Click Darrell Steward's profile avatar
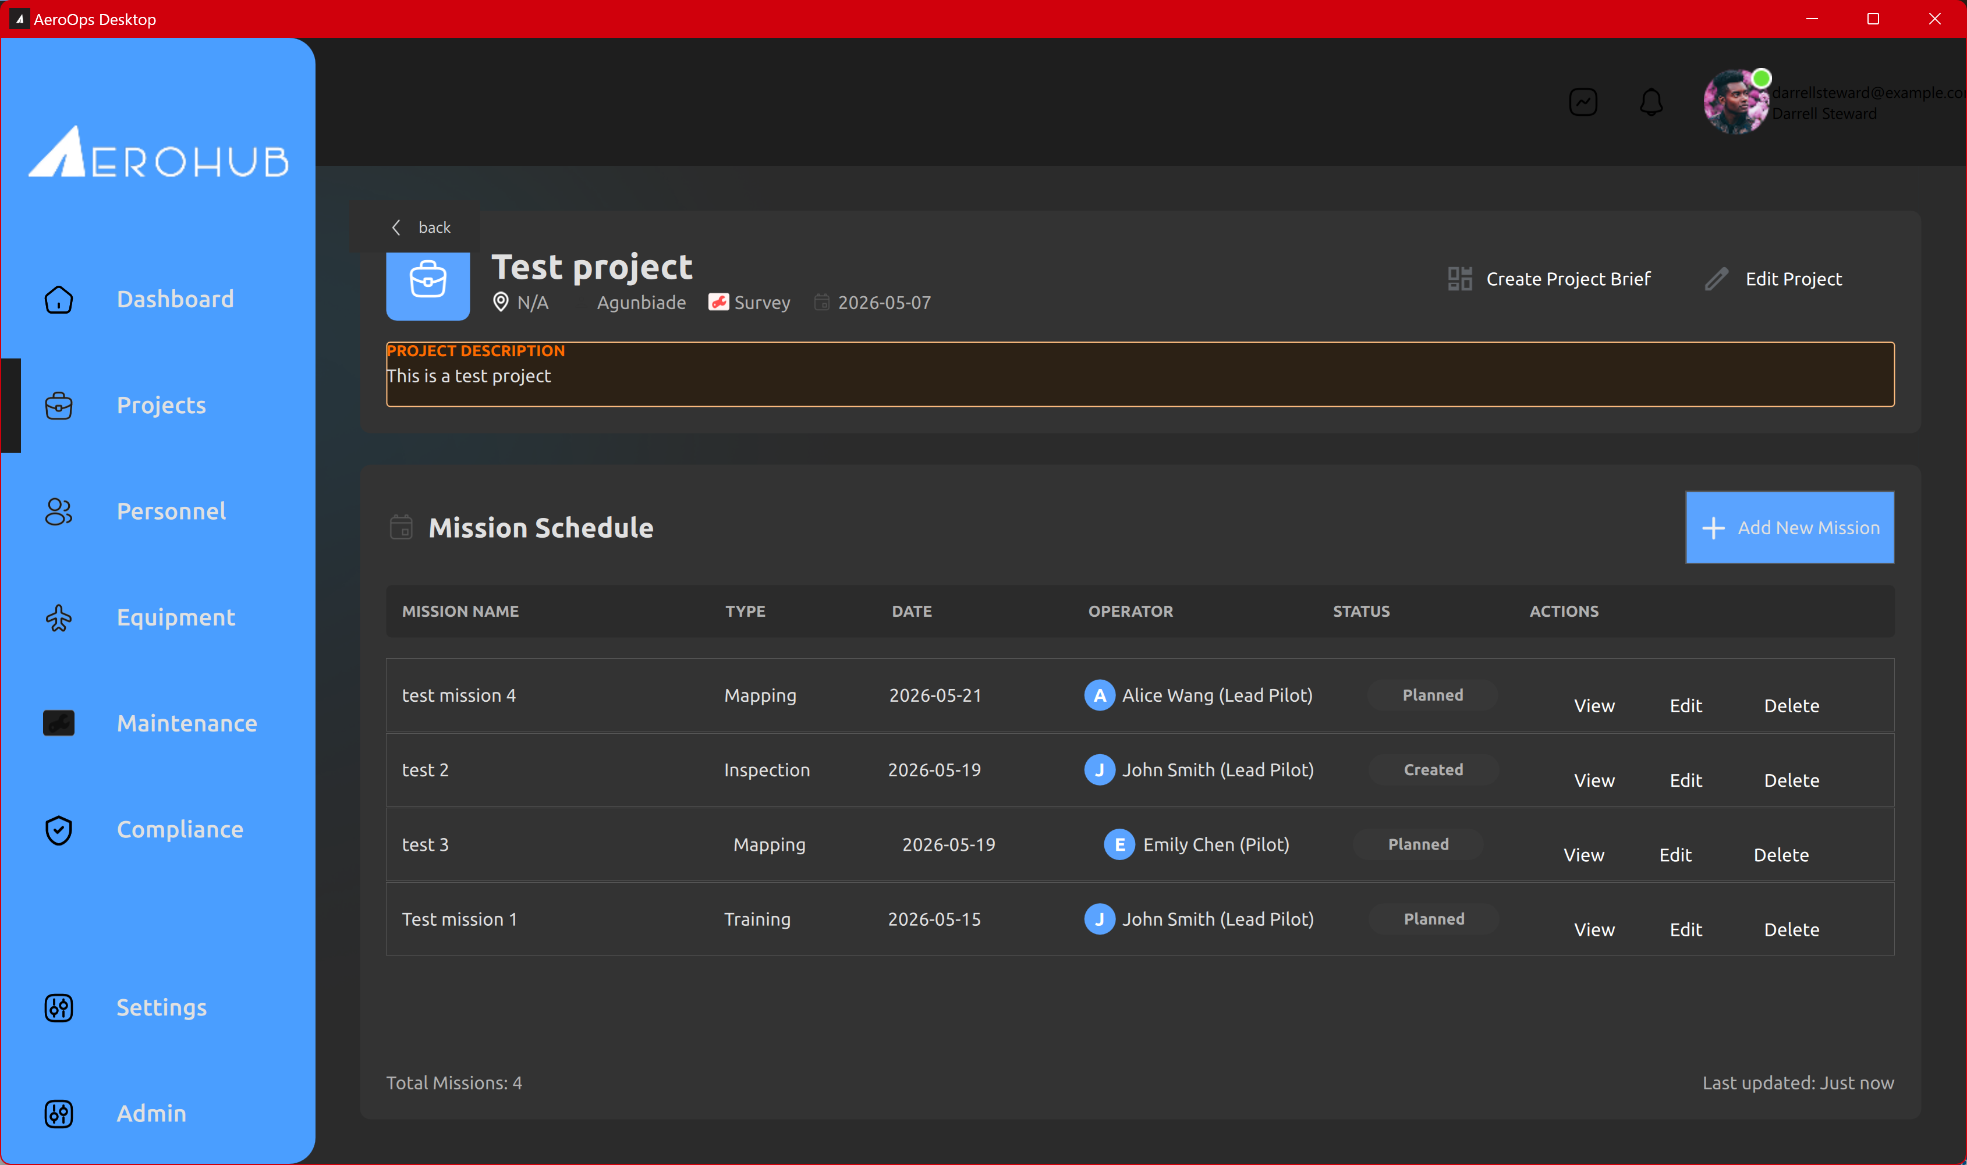1967x1165 pixels. [1735, 102]
